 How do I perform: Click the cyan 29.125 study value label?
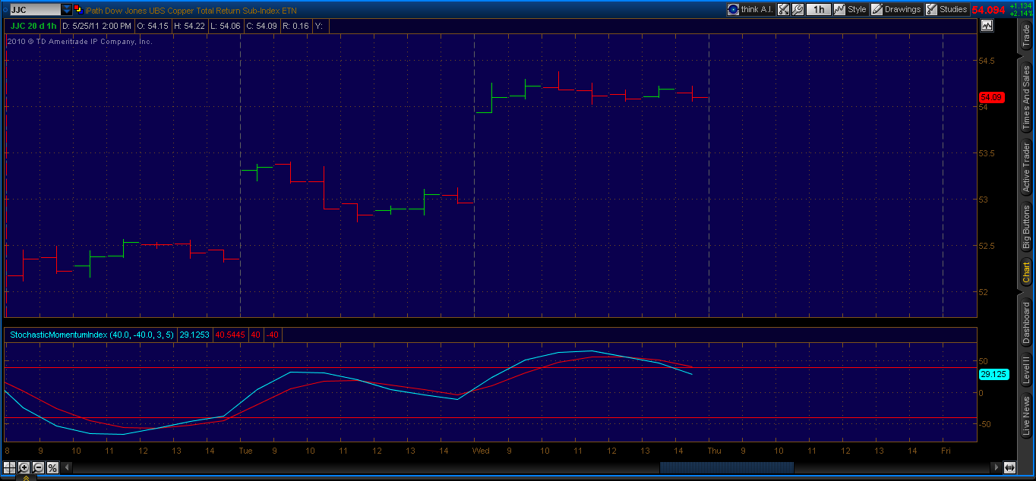click(993, 374)
